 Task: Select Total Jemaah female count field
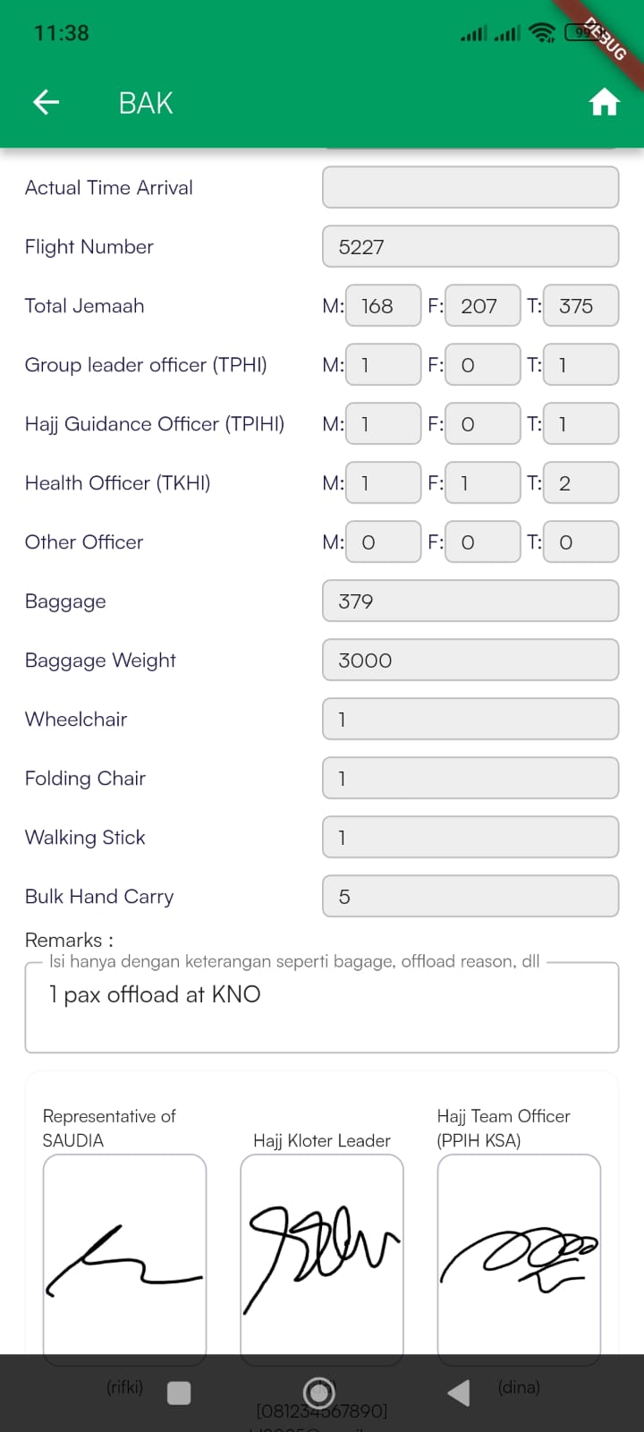(x=482, y=306)
